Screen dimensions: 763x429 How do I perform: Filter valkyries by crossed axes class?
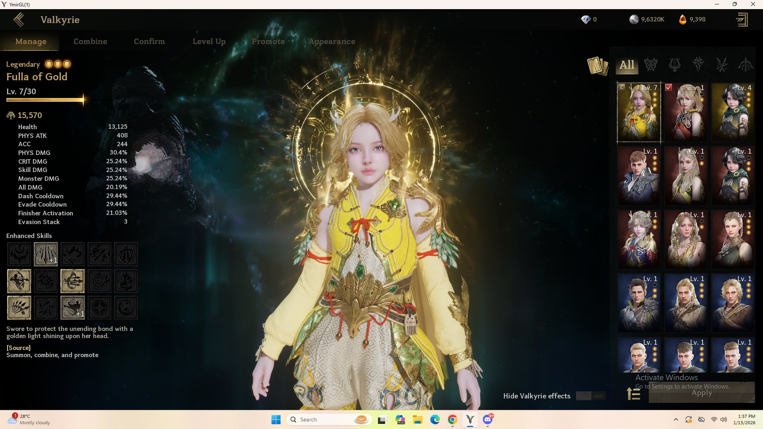click(x=651, y=64)
